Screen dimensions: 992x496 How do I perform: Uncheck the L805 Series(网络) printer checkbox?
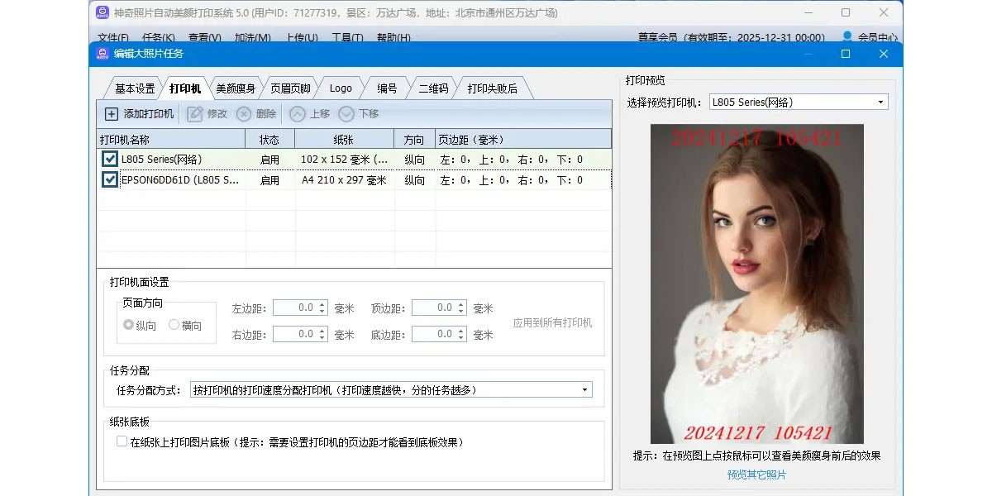tap(110, 159)
